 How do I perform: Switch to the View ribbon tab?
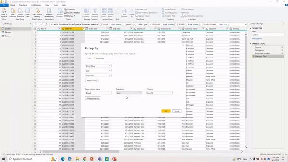(x=47, y=5)
